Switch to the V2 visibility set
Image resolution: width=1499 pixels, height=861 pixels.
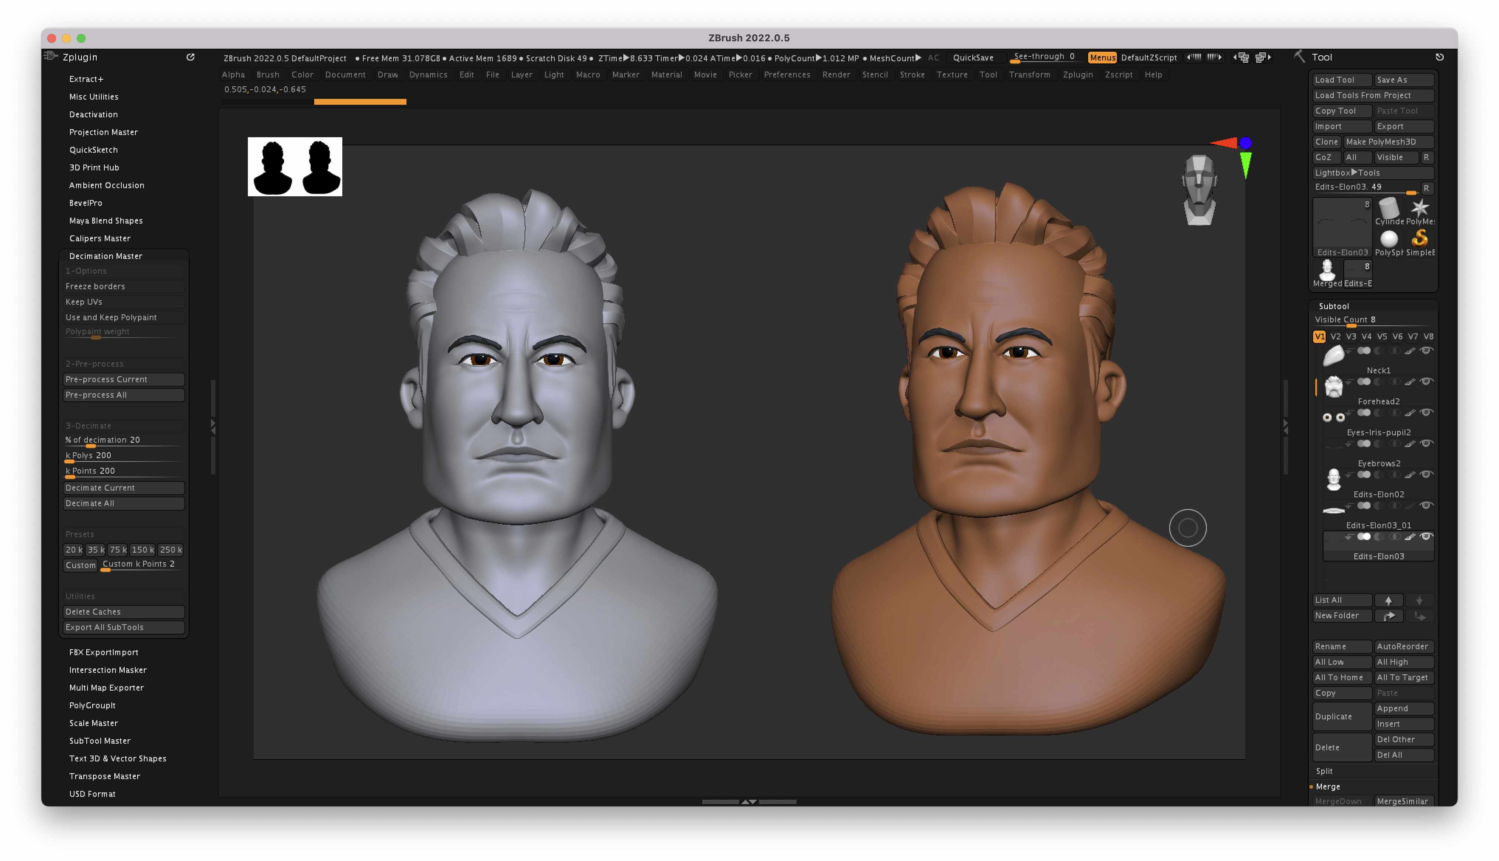(x=1335, y=336)
